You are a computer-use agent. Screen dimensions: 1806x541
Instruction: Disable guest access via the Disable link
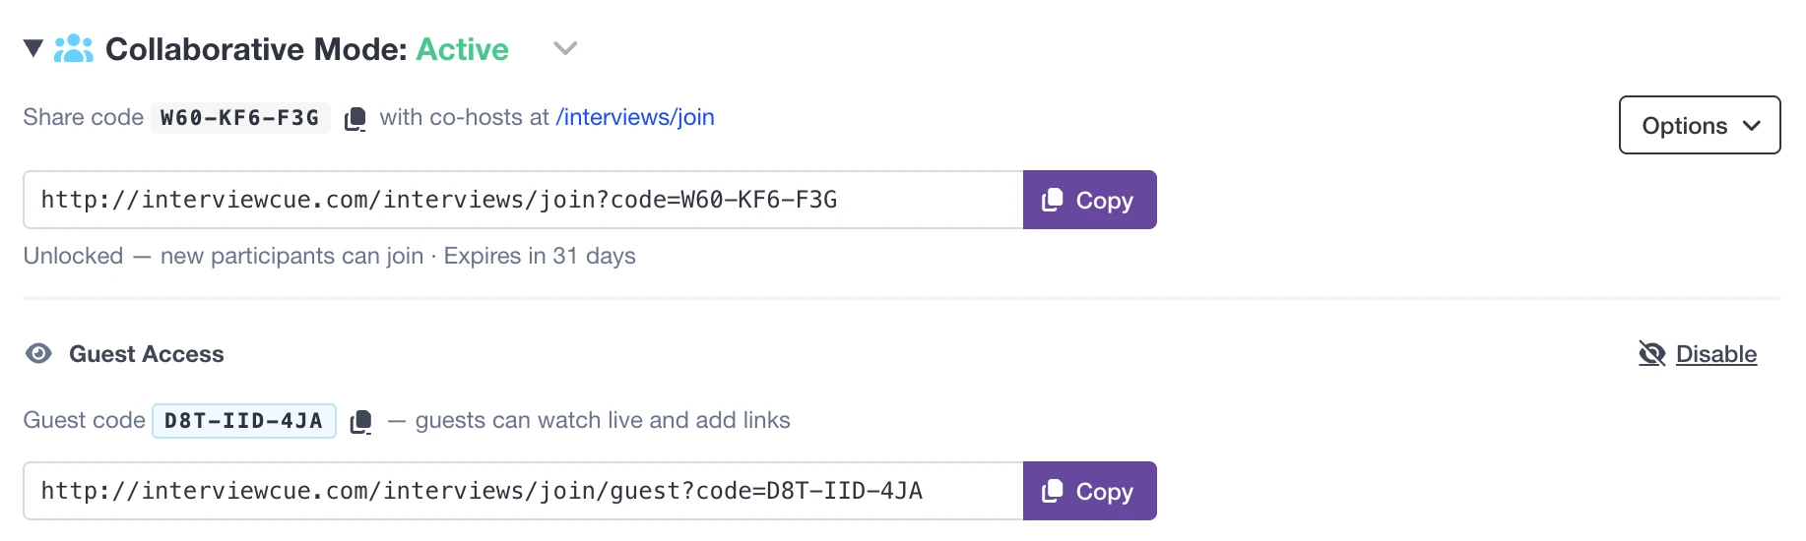1715,354
